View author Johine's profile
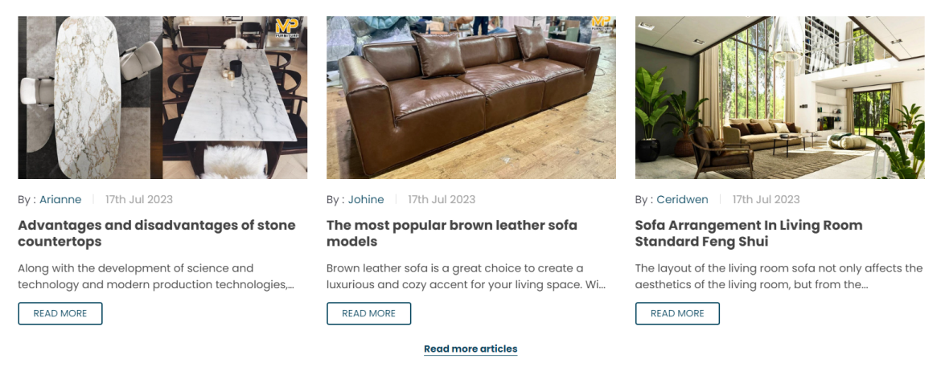Screen dimensions: 941x371 click(366, 199)
